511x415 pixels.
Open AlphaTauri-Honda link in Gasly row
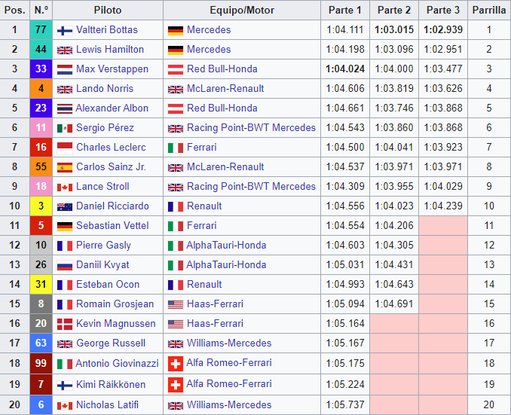pos(226,245)
